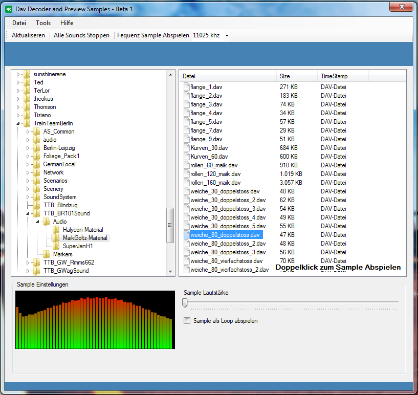Click the SuperJanH1 folder icon
418x395 pixels.
[56, 246]
